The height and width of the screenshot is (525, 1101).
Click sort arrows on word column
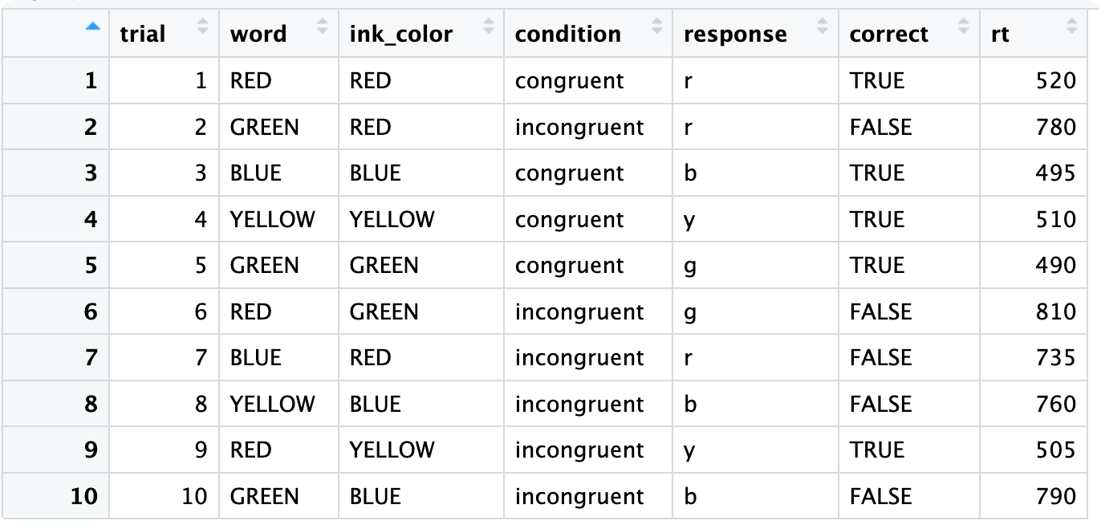(x=323, y=27)
